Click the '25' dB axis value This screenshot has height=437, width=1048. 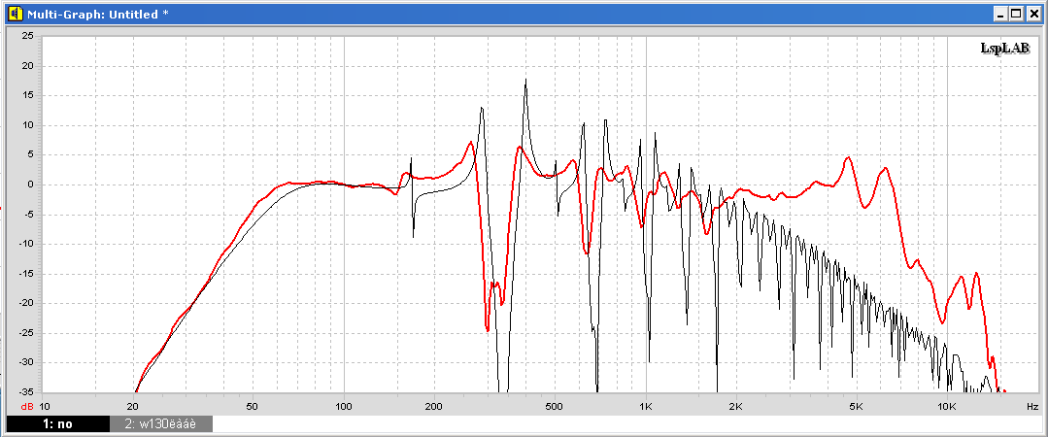tap(29, 36)
